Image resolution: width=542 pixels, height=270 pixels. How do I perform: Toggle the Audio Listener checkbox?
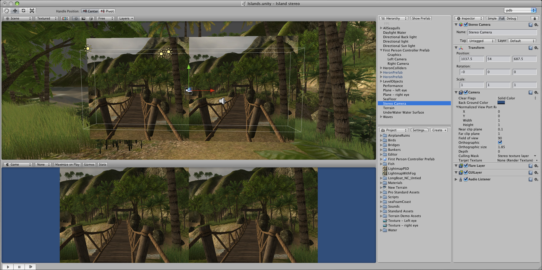point(466,179)
